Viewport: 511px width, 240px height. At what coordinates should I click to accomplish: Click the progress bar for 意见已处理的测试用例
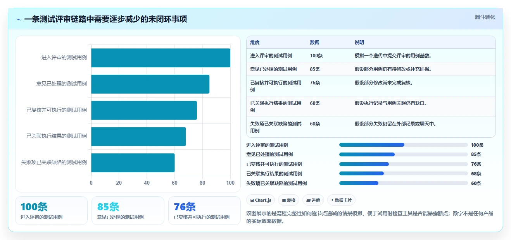[x=404, y=154]
